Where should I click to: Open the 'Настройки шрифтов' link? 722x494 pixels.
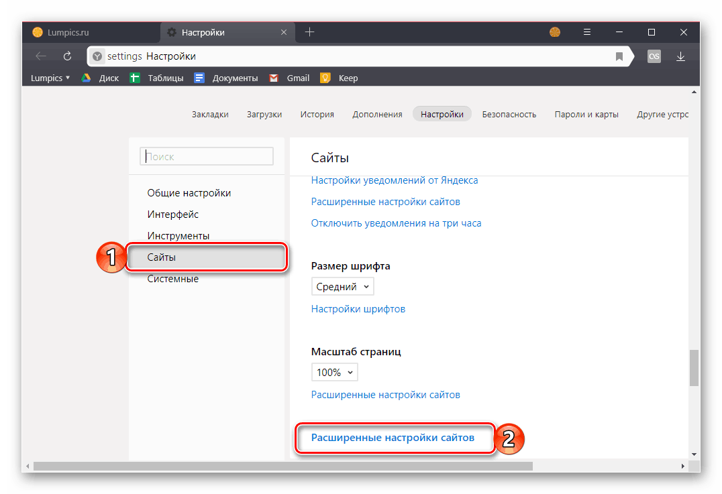pos(358,309)
